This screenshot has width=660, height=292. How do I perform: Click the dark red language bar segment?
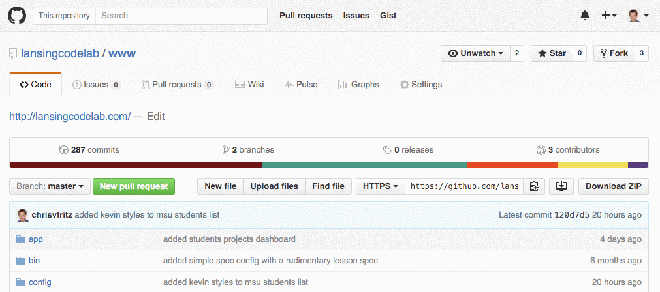[x=136, y=165]
